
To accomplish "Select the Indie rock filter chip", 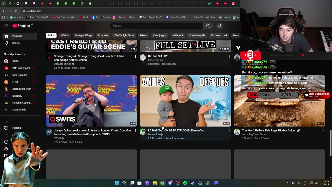I will [x=178, y=35].
